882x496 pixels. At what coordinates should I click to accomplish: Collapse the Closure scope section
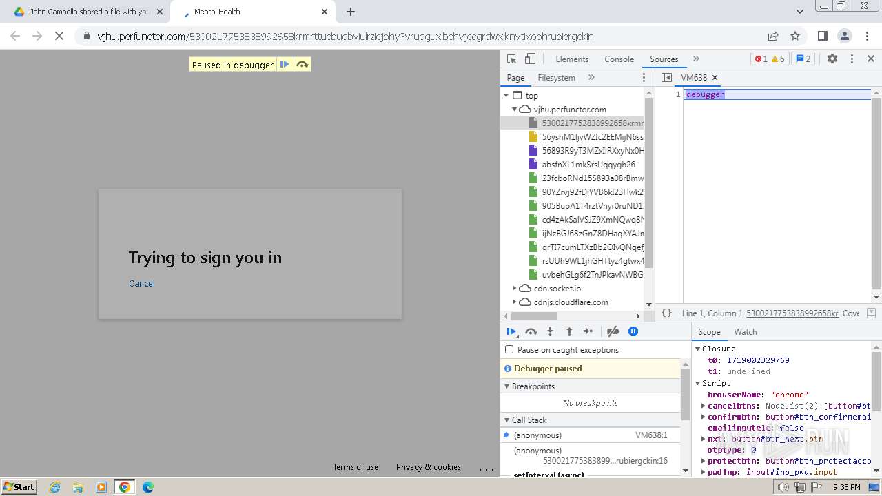coord(697,349)
